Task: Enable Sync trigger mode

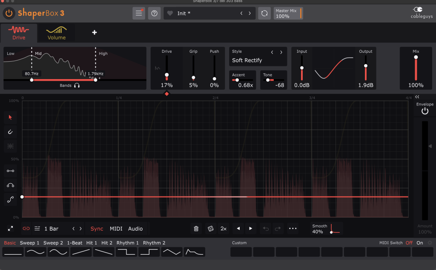Action: tap(97, 229)
